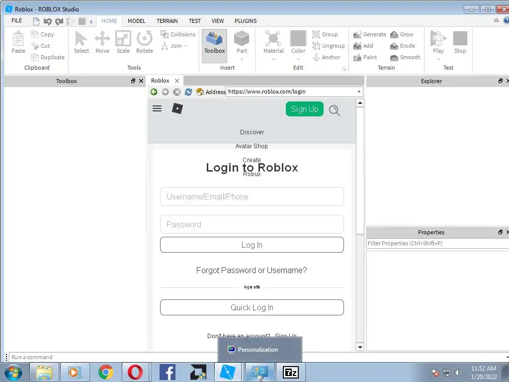This screenshot has height=382, width=509.
Task: Click the Paint terrain icon
Action: (357, 58)
